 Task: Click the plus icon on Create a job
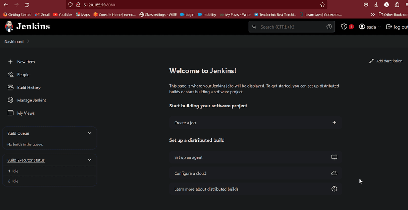pos(334,122)
